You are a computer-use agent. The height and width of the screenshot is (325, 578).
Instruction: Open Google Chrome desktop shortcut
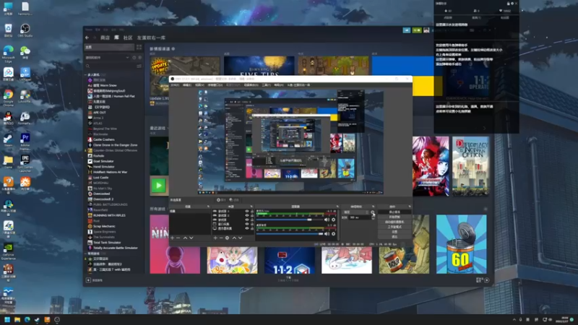pos(8,97)
